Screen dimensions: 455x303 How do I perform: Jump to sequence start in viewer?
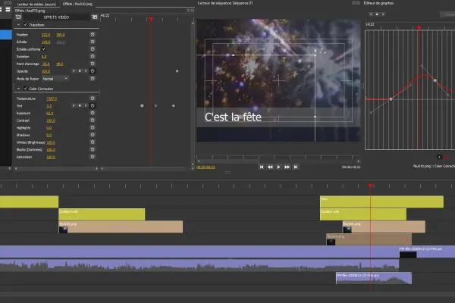262,167
